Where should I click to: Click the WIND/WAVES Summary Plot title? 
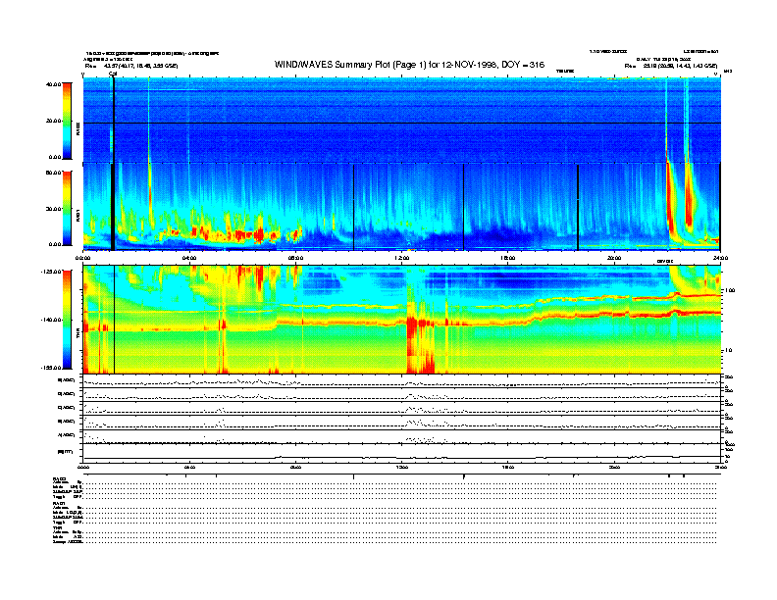409,65
